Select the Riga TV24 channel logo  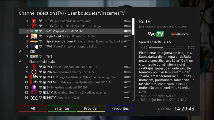coord(34,36)
